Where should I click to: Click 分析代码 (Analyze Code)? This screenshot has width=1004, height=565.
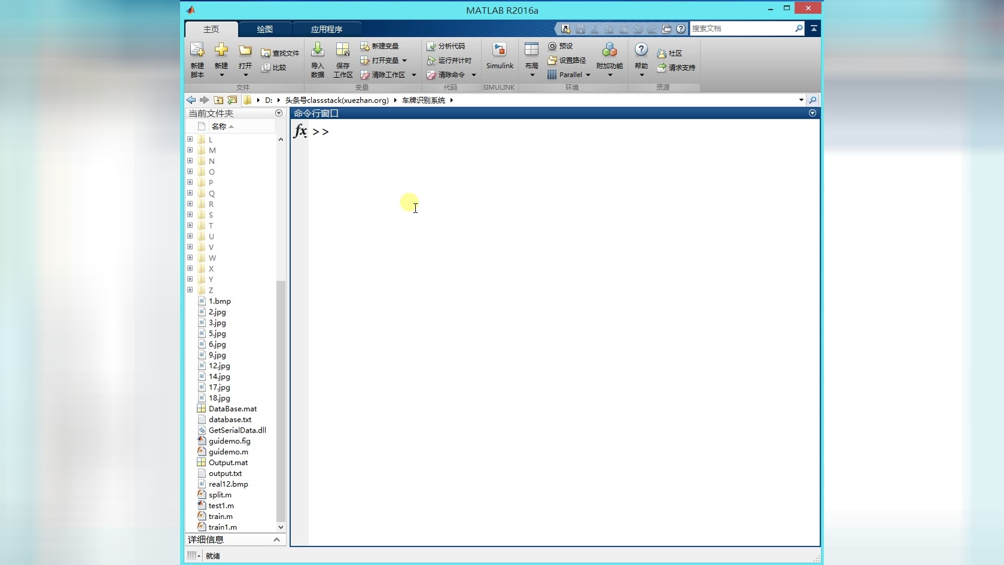[446, 46]
